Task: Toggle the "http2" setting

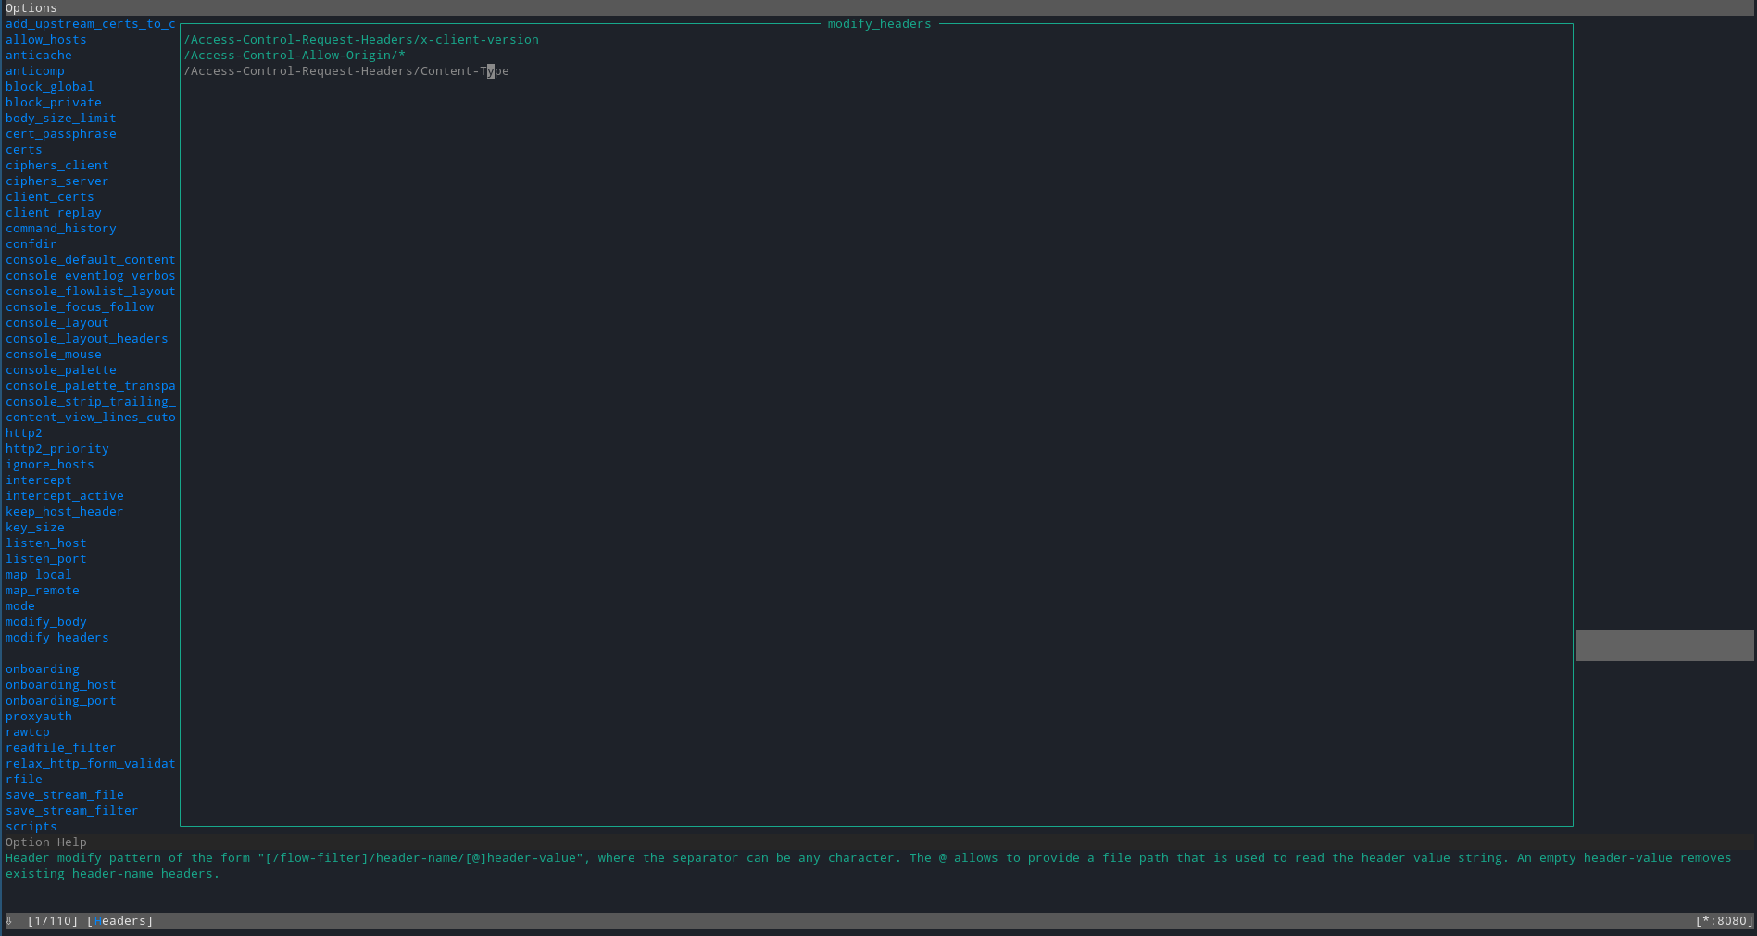Action: click(23, 432)
